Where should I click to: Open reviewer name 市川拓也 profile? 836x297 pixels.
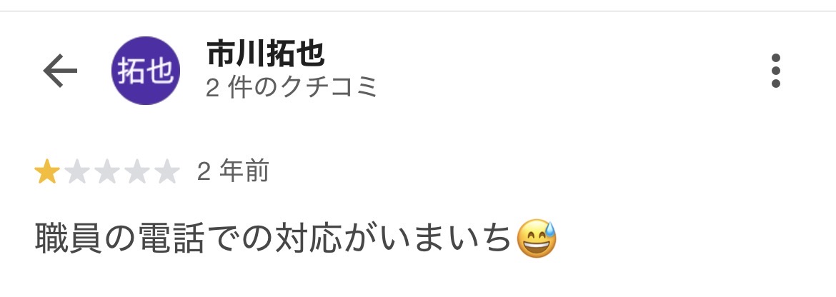click(x=266, y=54)
